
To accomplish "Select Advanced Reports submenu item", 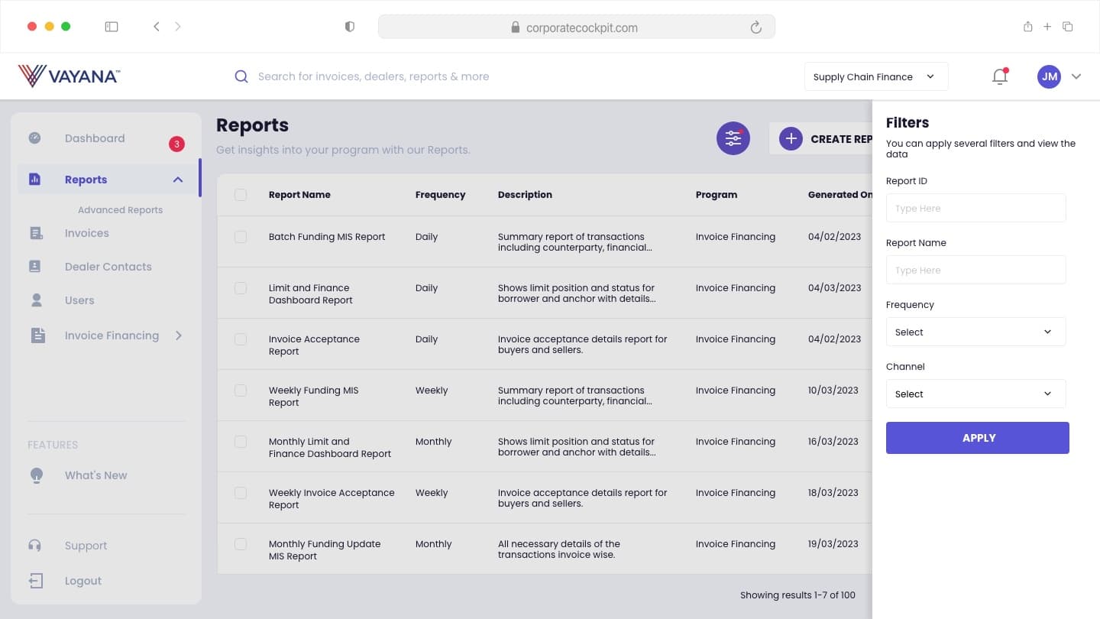I will [x=120, y=210].
